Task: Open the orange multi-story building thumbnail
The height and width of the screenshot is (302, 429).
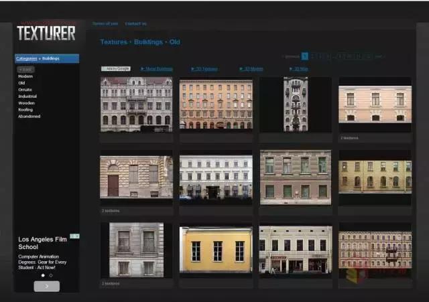Action: click(216, 104)
